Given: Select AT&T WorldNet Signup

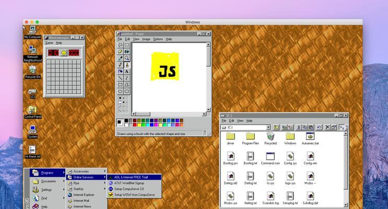Looking at the screenshot, I should [x=134, y=183].
